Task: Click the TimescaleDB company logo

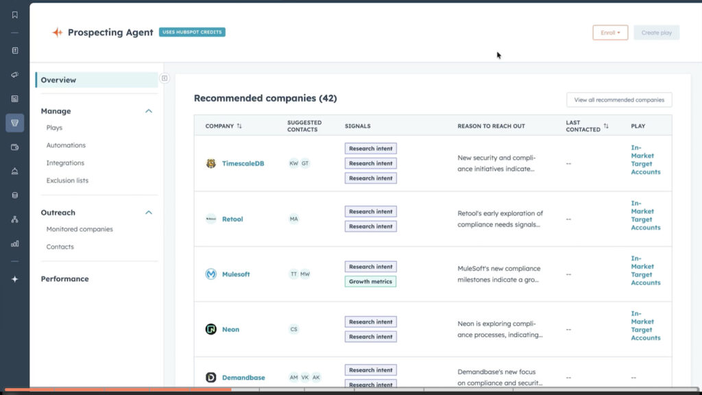Action: (x=211, y=163)
